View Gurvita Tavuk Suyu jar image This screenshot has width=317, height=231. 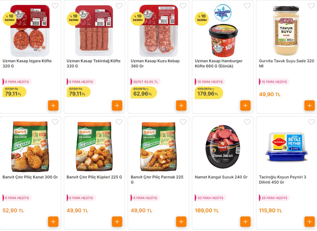pyautogui.click(x=286, y=31)
